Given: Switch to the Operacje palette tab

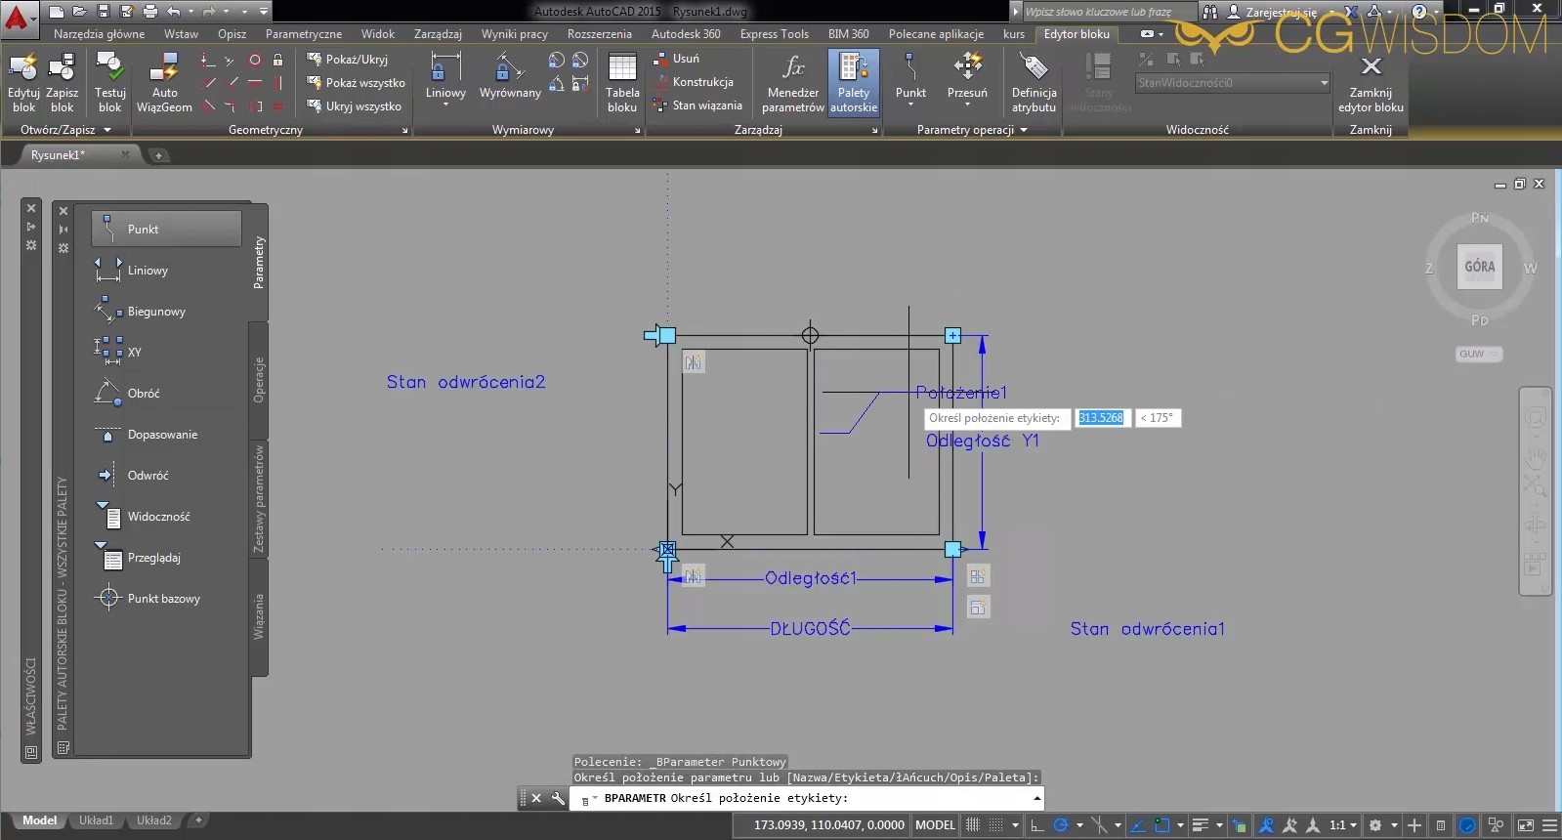Looking at the screenshot, I should pyautogui.click(x=259, y=380).
